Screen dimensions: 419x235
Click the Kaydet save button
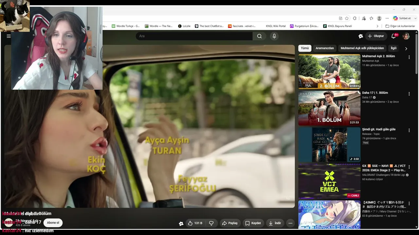pyautogui.click(x=253, y=223)
